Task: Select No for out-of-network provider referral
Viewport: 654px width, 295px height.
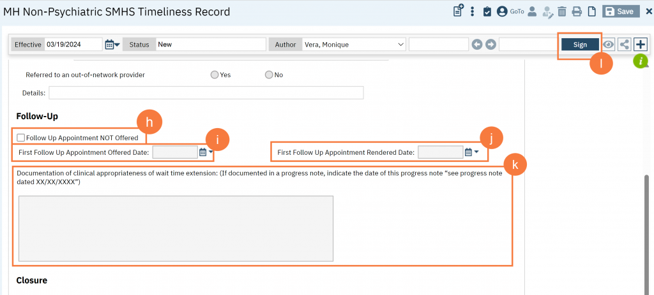Action: coord(269,75)
